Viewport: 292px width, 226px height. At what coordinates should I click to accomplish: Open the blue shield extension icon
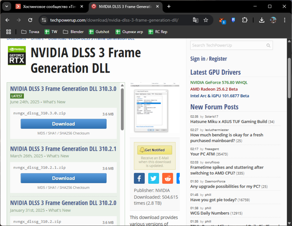[x=233, y=20]
